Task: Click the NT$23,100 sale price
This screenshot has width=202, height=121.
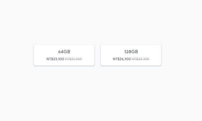Action: pos(55,59)
